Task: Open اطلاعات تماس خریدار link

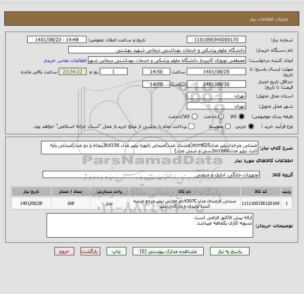Action: (x=65, y=60)
